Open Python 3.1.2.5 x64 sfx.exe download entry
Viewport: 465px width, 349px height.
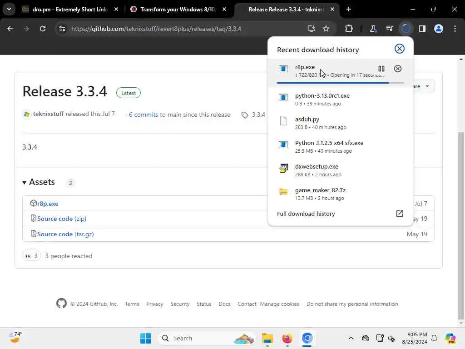click(340, 147)
